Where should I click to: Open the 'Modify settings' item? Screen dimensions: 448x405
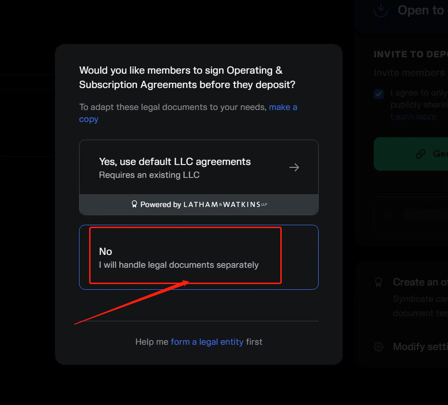pyautogui.click(x=420, y=347)
